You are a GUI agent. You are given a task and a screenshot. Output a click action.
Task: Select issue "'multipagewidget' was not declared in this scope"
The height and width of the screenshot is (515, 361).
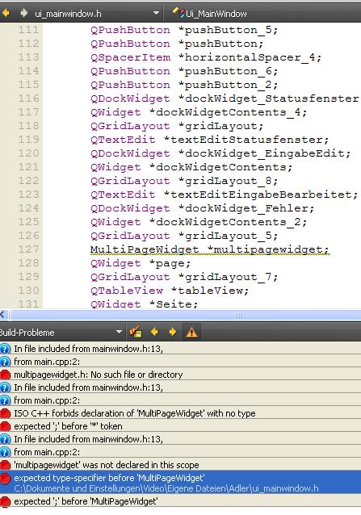tap(180, 465)
